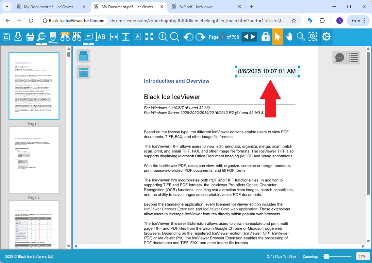372x263 pixels.
Task: Click the address bar URL
Action: pos(197,21)
